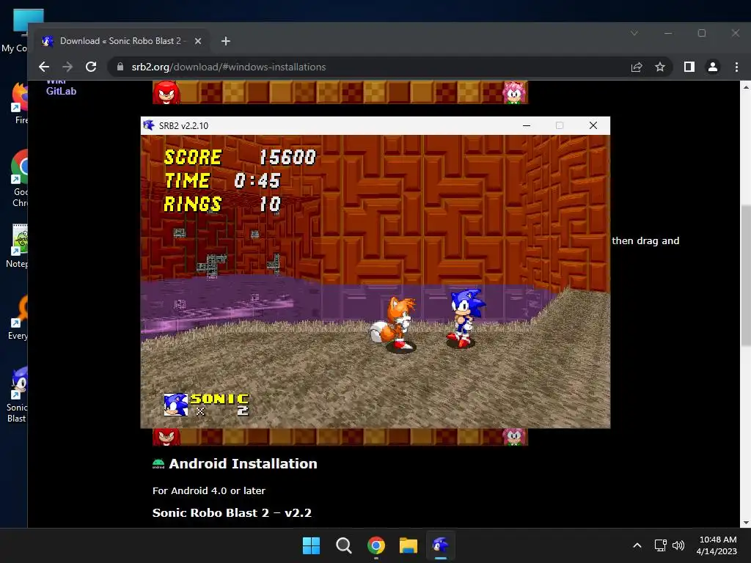Open the GitLab sidebar link

tap(62, 91)
